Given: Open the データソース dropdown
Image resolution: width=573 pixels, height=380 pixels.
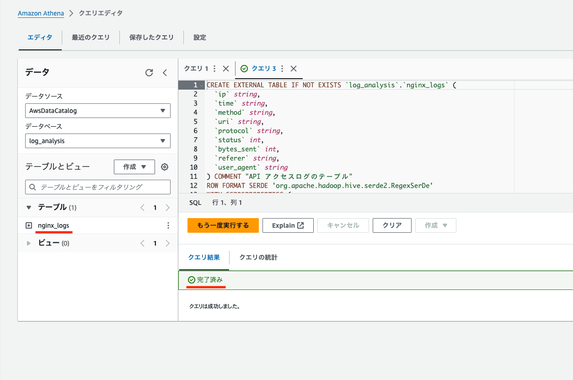Looking at the screenshot, I should 97,111.
